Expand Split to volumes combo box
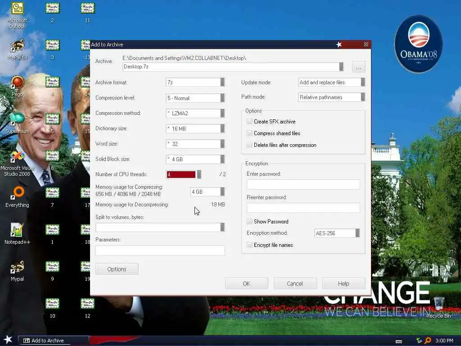This screenshot has width=461, height=346. [222, 227]
